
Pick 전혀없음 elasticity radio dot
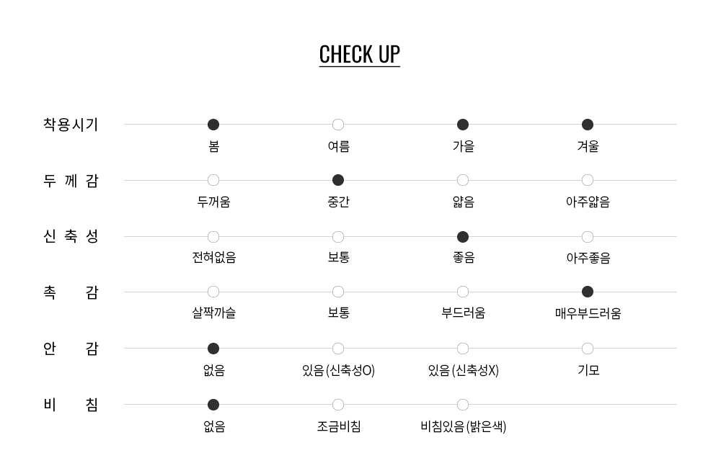tap(213, 237)
